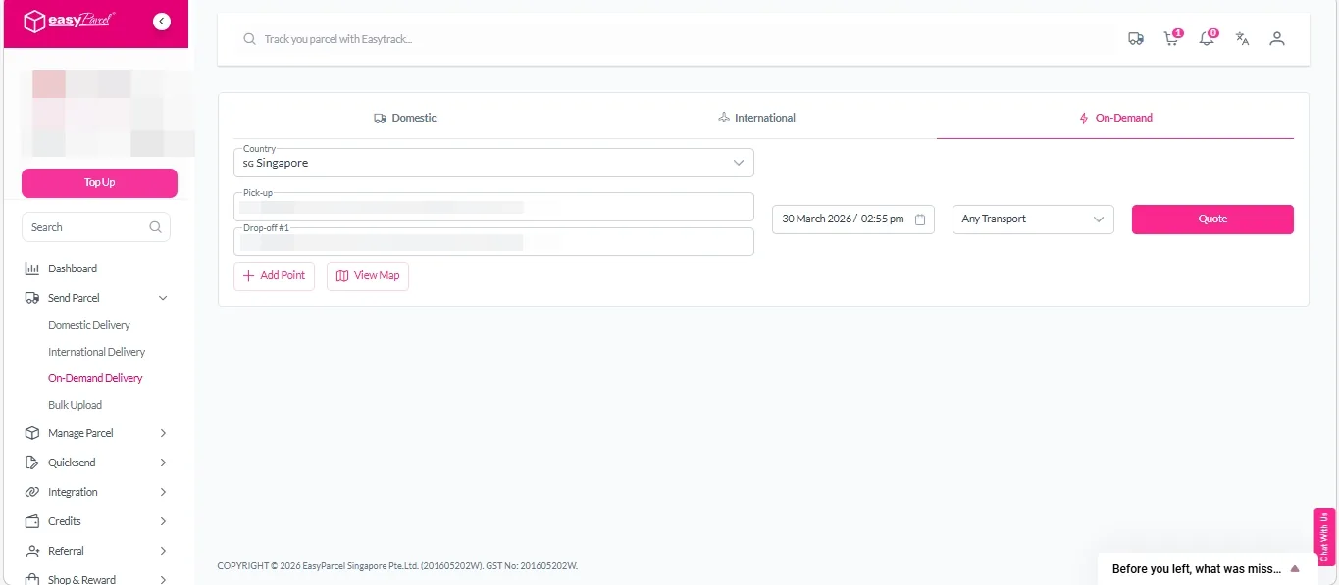
Task: Click the Easytrack parcel tracking search field
Action: click(x=589, y=39)
